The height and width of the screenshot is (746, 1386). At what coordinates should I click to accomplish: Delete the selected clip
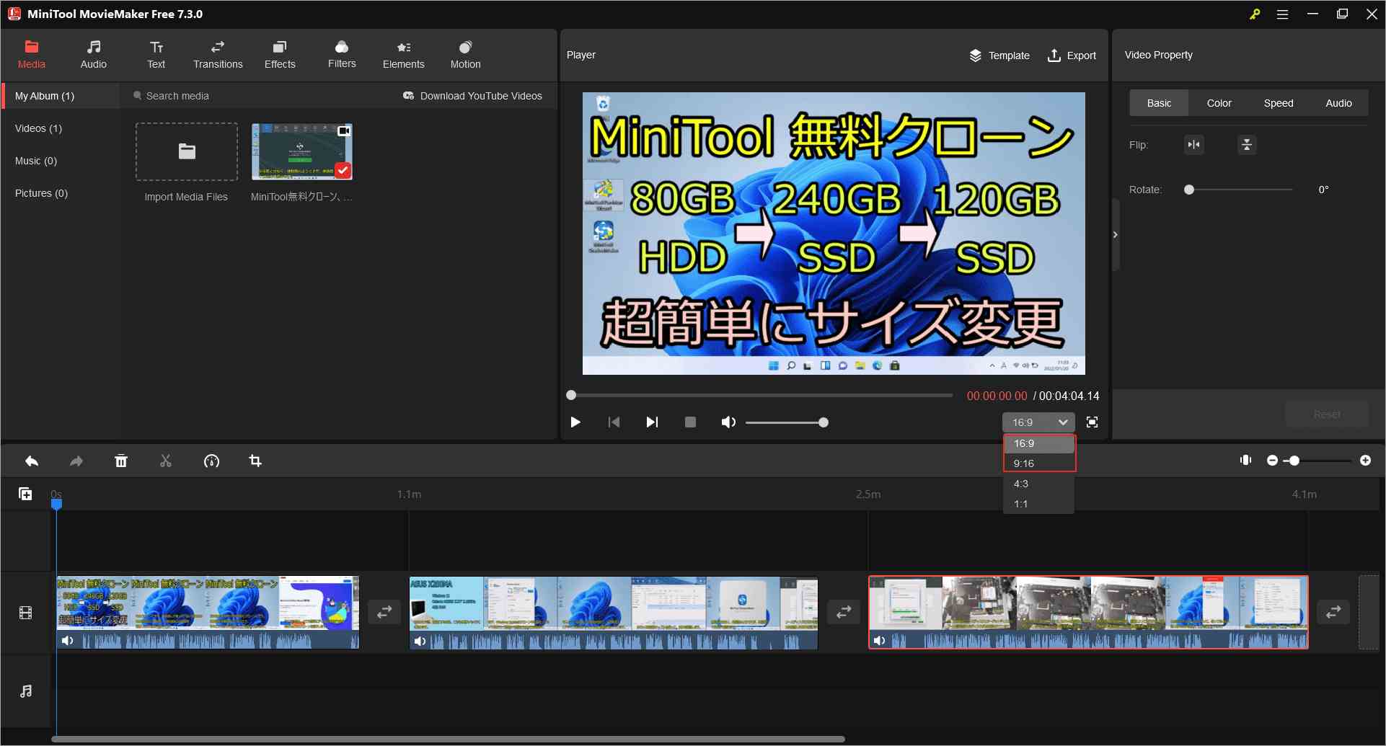(121, 461)
